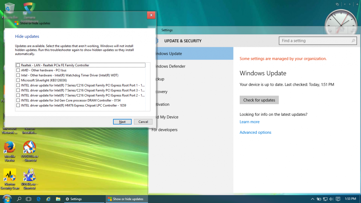
Task: Check PCI Express Root Port 1 update
Action: [x=18, y=85]
